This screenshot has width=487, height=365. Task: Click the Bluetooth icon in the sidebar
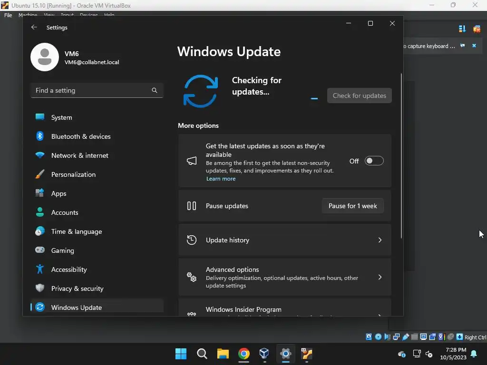coord(40,136)
